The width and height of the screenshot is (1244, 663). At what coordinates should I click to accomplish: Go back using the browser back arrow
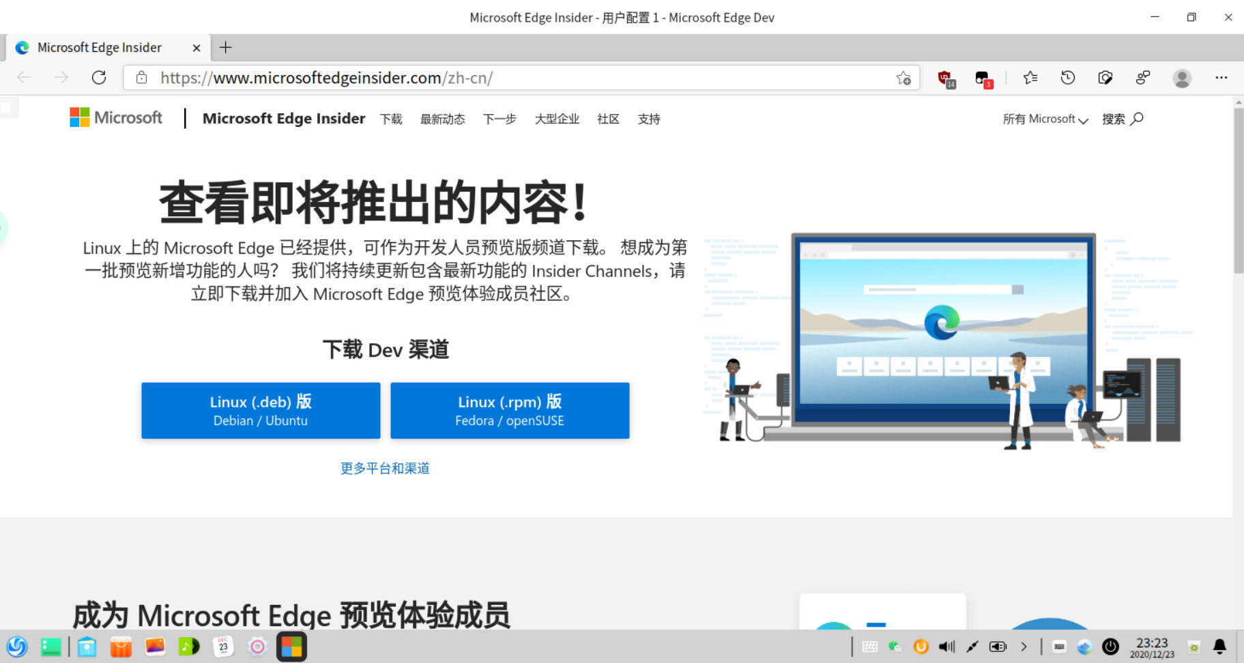click(x=24, y=78)
